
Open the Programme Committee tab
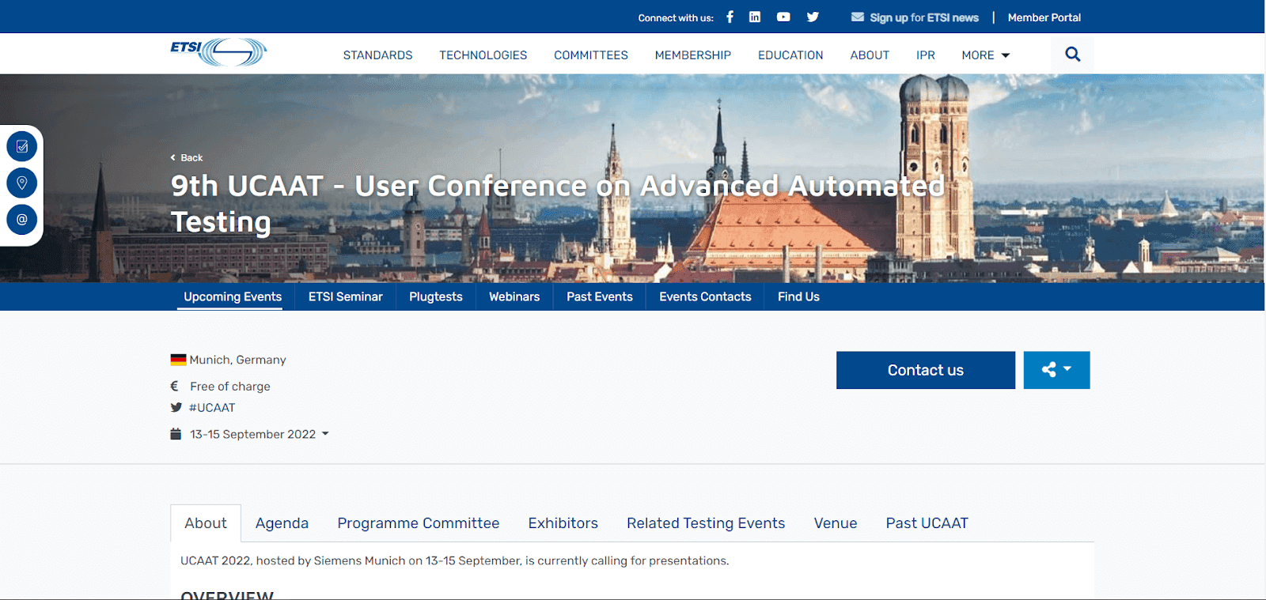418,523
